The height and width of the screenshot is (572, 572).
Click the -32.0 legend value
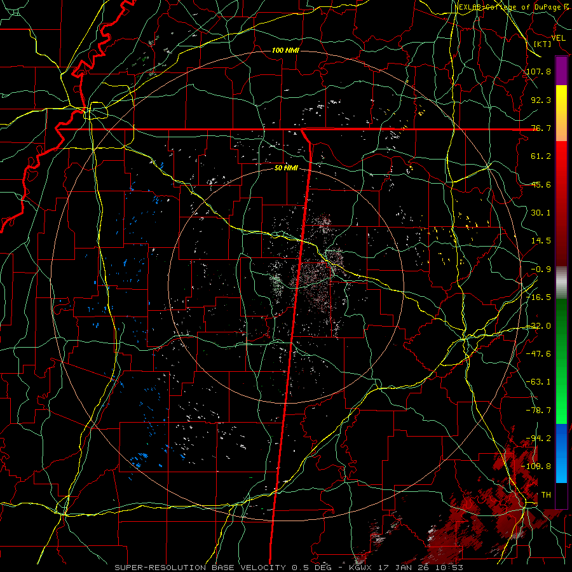pyautogui.click(x=539, y=326)
